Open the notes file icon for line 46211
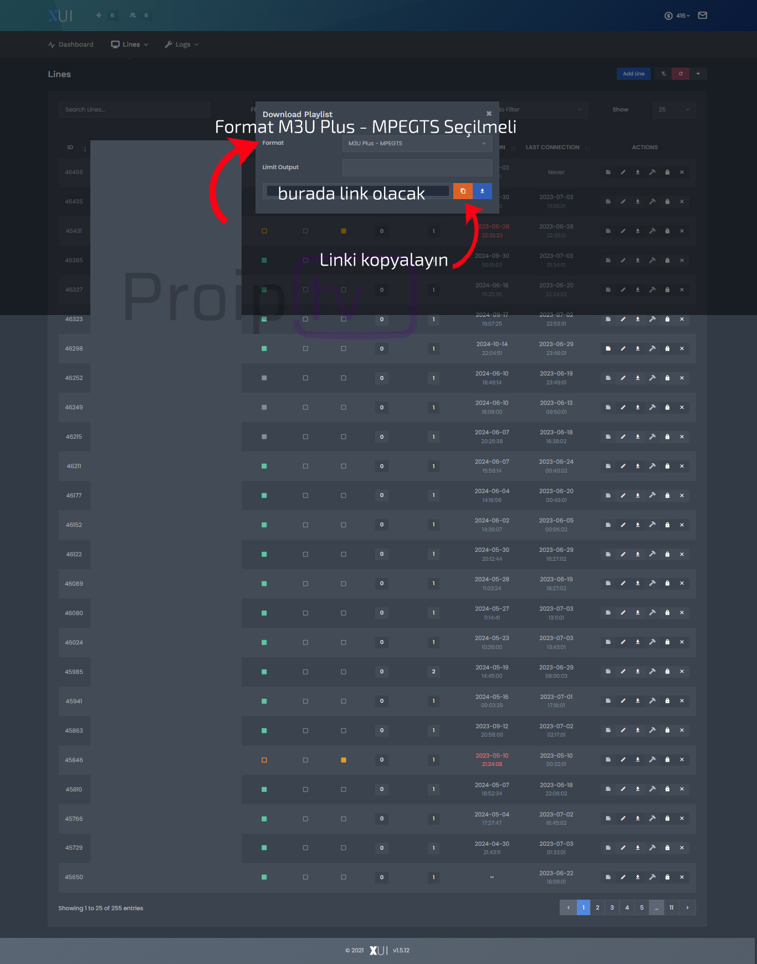The image size is (757, 964). point(608,466)
